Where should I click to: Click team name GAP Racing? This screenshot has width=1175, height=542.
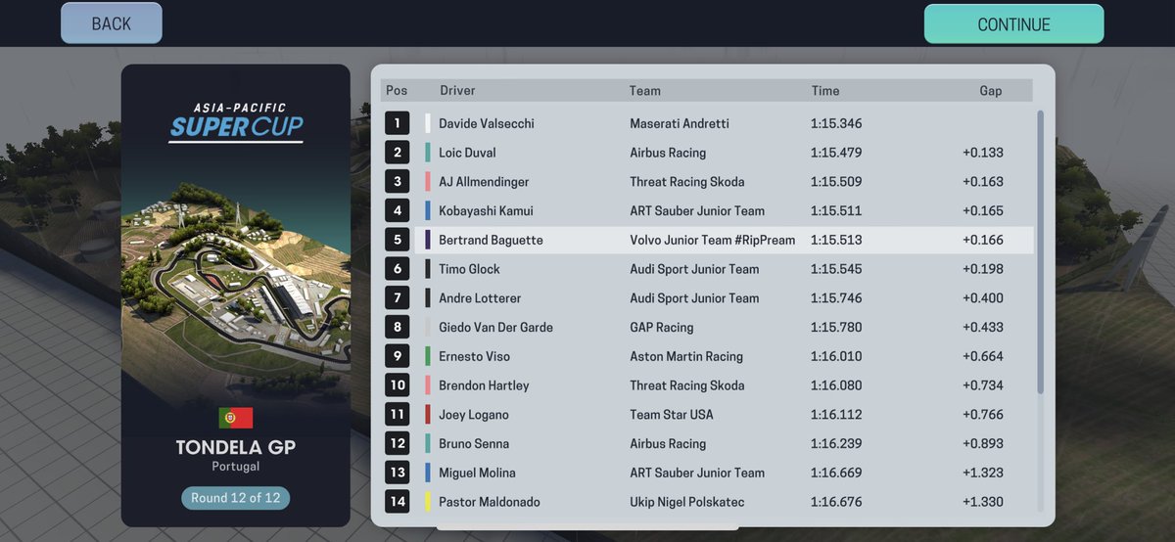662,328
